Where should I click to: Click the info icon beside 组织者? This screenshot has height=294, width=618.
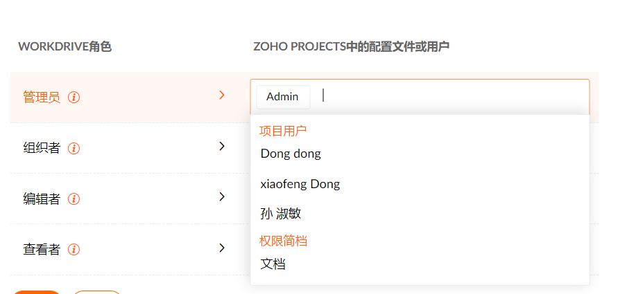74,148
